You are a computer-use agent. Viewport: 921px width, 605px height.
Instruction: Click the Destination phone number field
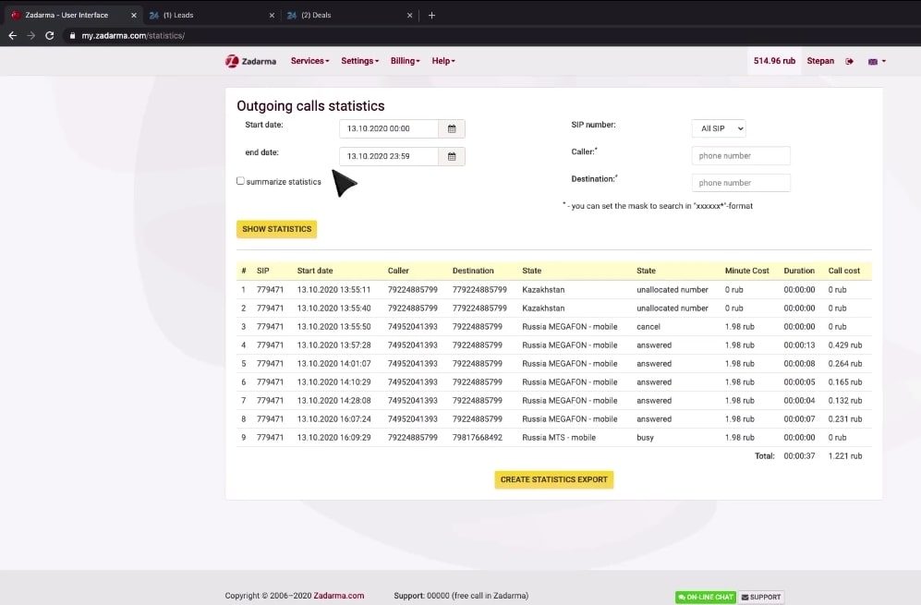[x=741, y=183]
